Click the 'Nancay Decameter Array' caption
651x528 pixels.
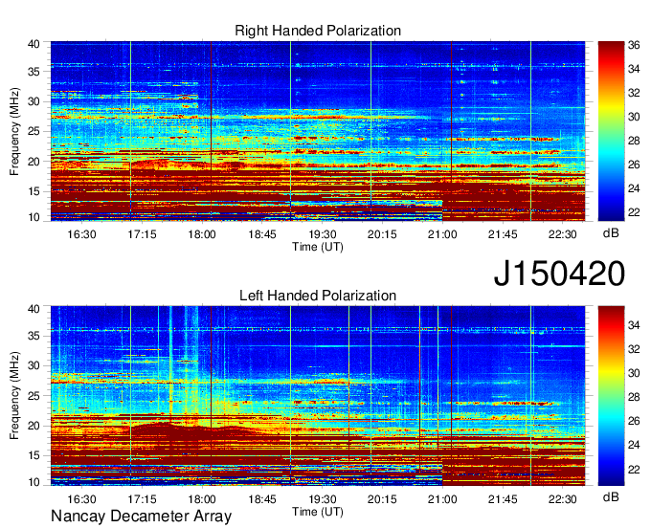pos(141,517)
